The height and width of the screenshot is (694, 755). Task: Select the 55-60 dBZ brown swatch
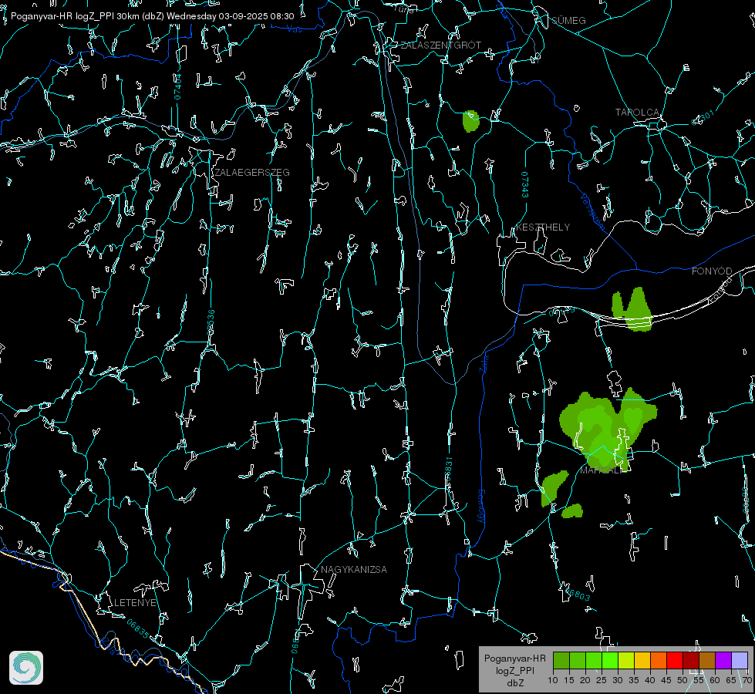[x=707, y=661]
